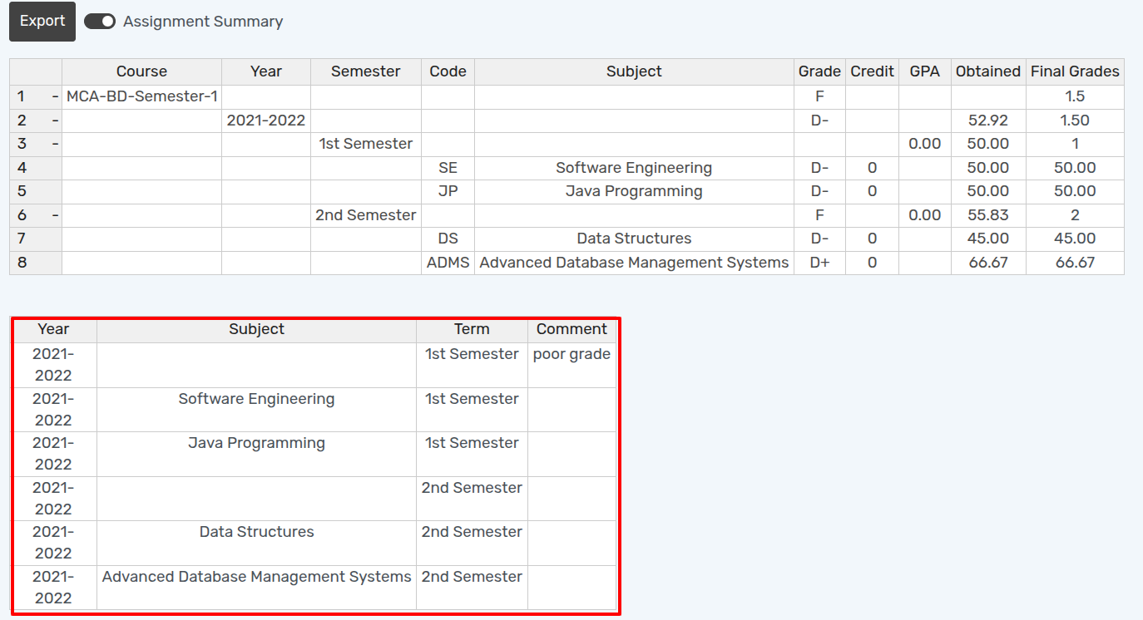The image size is (1143, 620).
Task: Click the 52.92 obtained value
Action: tap(988, 121)
